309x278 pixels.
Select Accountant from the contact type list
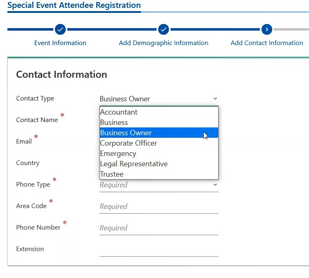point(159,112)
